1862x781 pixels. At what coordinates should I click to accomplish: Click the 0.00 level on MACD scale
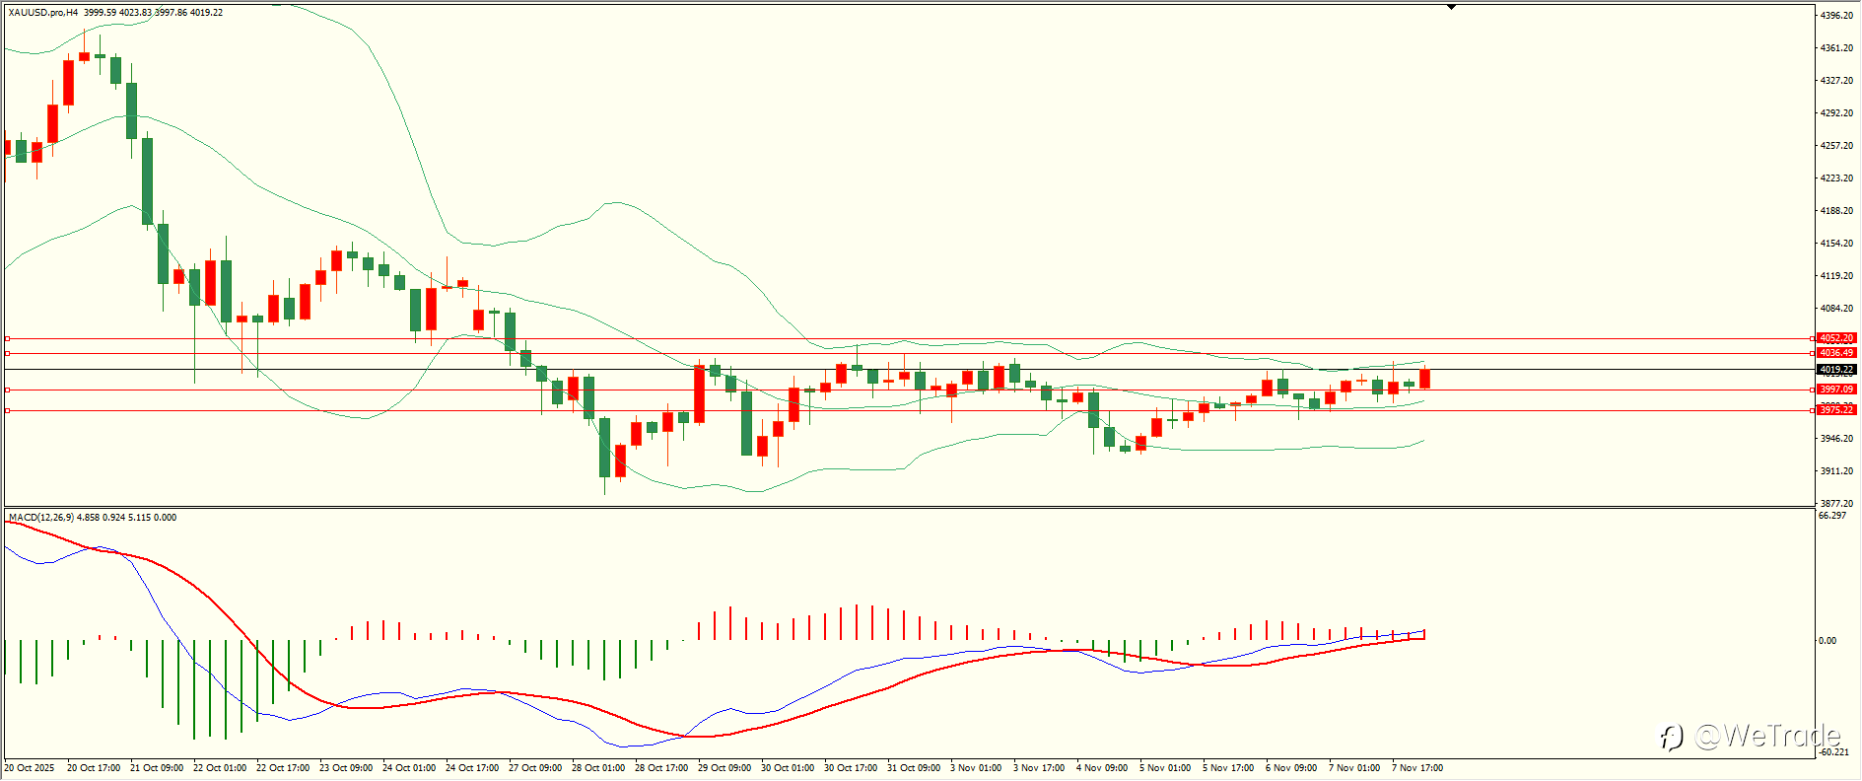(1828, 641)
